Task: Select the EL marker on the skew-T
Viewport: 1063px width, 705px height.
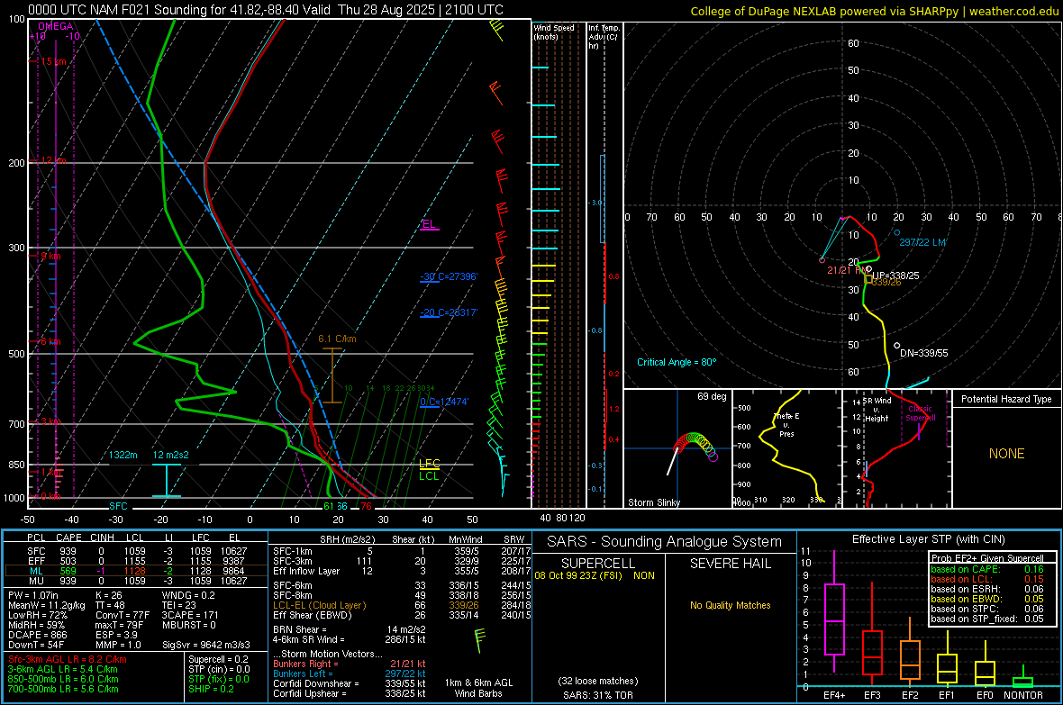Action: pos(429,224)
